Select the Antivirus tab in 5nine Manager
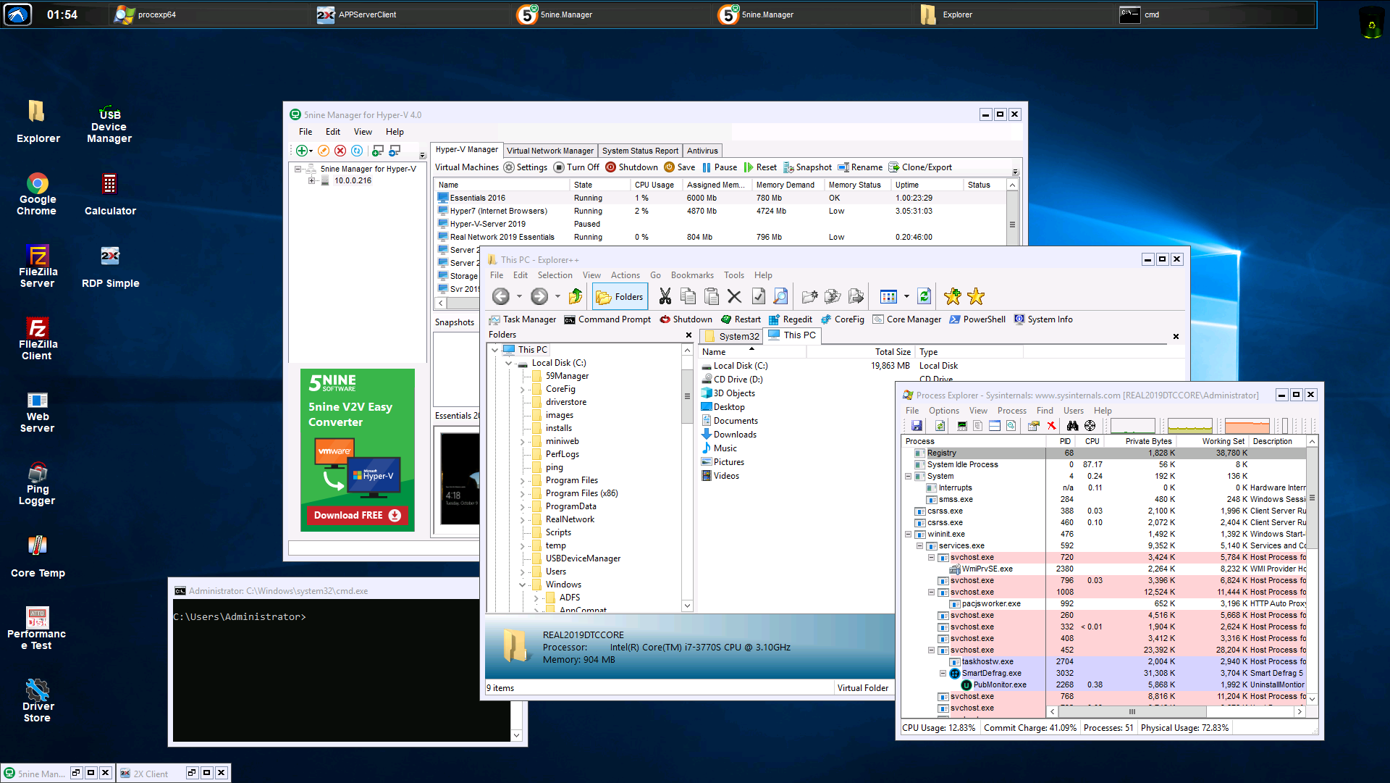The height and width of the screenshot is (783, 1390). (703, 150)
